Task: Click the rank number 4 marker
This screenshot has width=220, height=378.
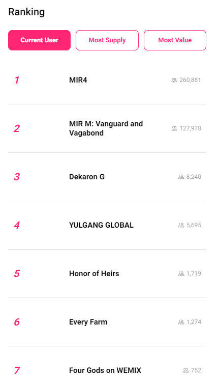Action: (x=17, y=225)
